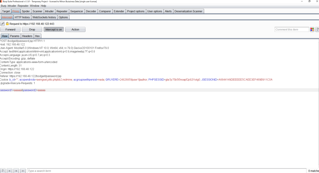Open the Burp menu
319x173 pixels.
coord(3,6)
